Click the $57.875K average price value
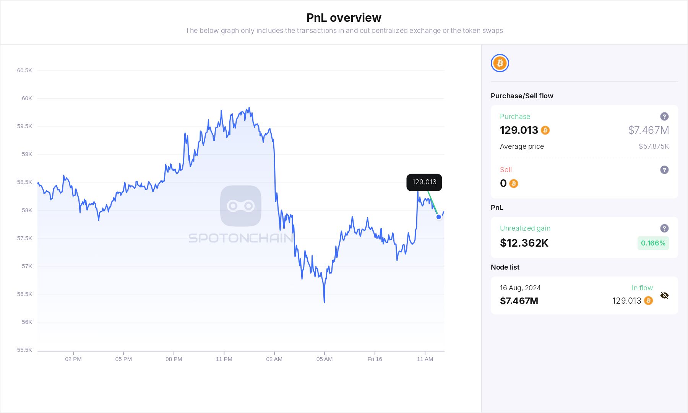The height and width of the screenshot is (413, 688). tap(654, 146)
